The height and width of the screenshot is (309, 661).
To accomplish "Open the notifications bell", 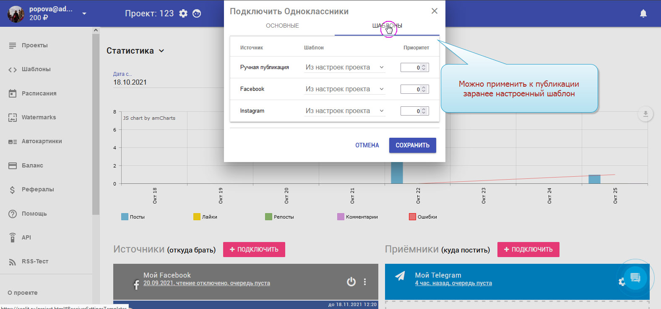I will click(643, 13).
